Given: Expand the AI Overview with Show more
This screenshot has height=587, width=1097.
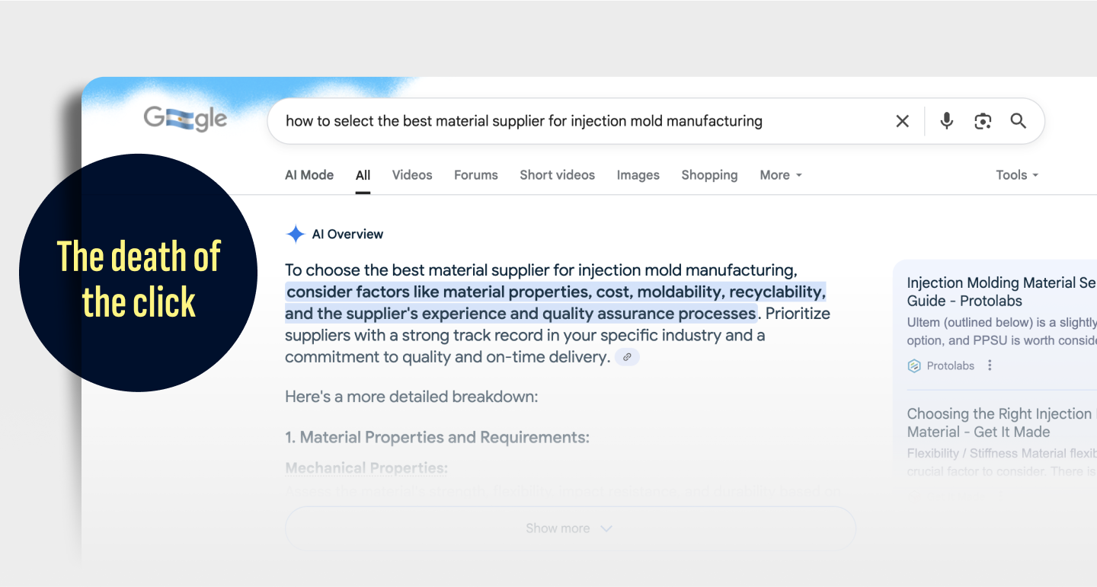Looking at the screenshot, I should 569,528.
